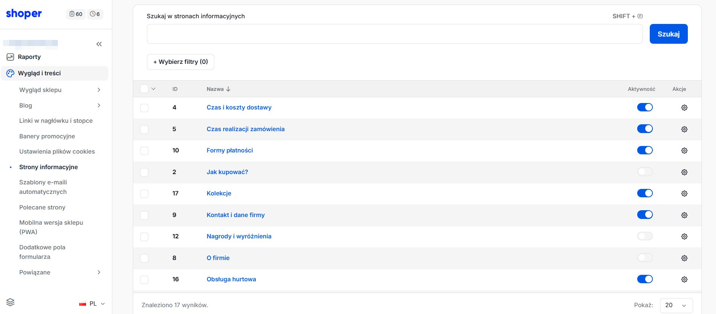Open actions gear for Formy płatności
This screenshot has height=314, width=716.
(x=684, y=151)
